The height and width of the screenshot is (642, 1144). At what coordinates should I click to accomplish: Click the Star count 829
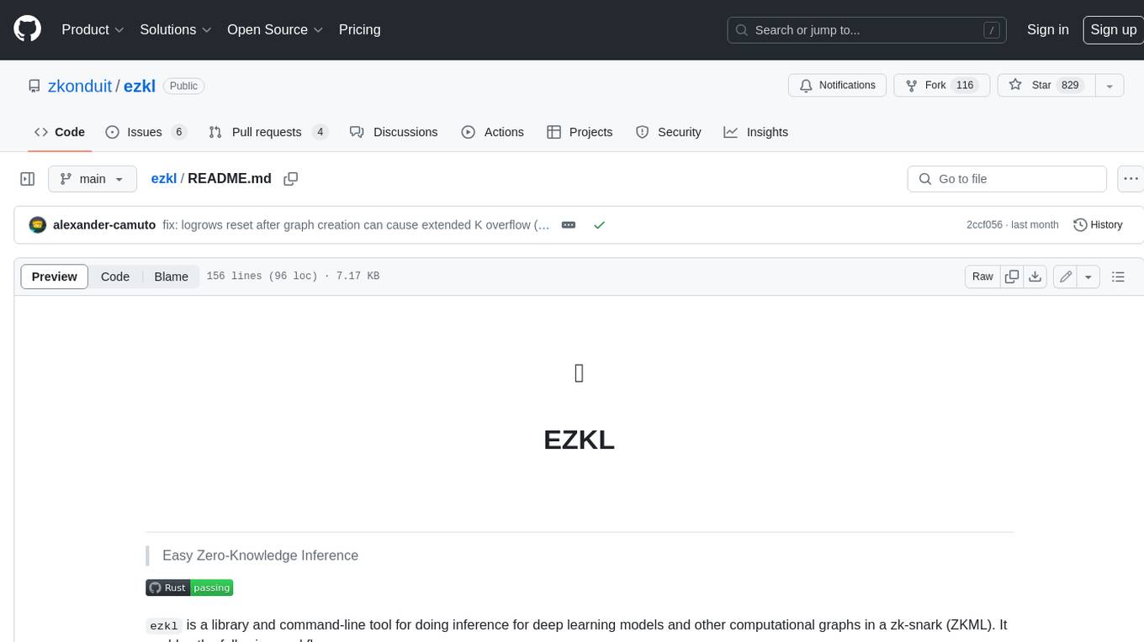[1070, 86]
